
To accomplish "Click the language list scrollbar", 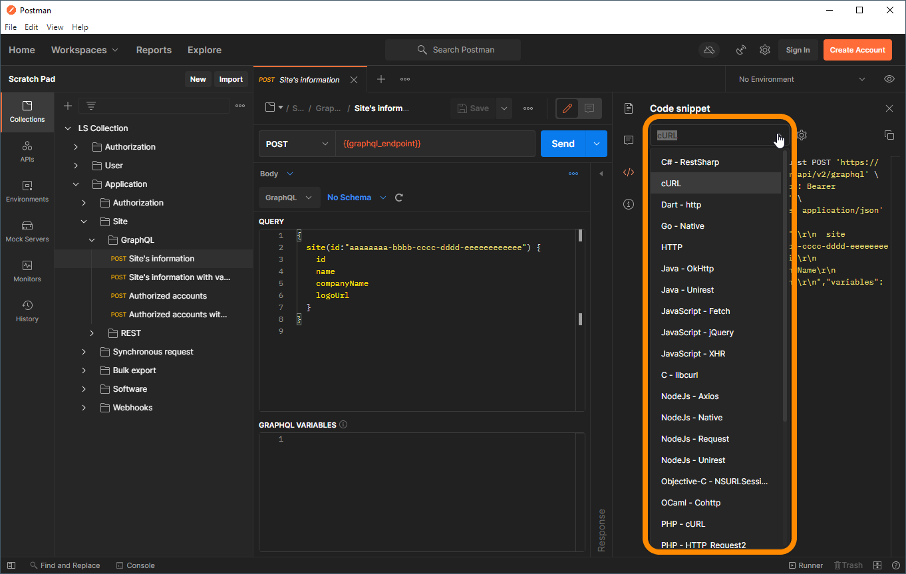I will click(785, 286).
